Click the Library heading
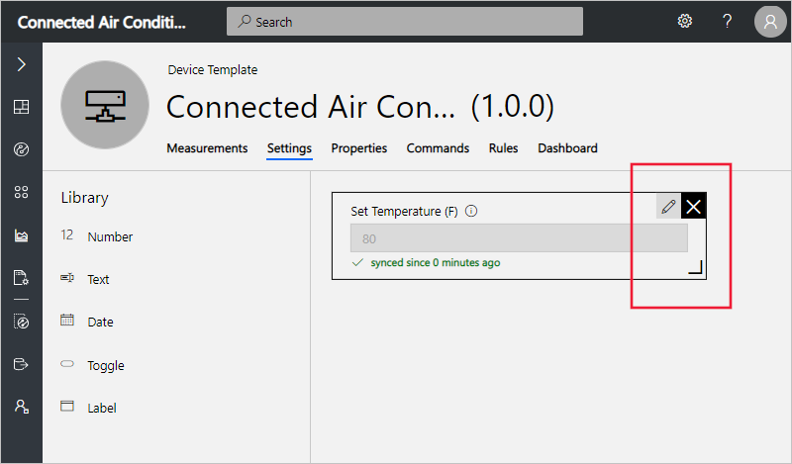The image size is (792, 464). (85, 198)
